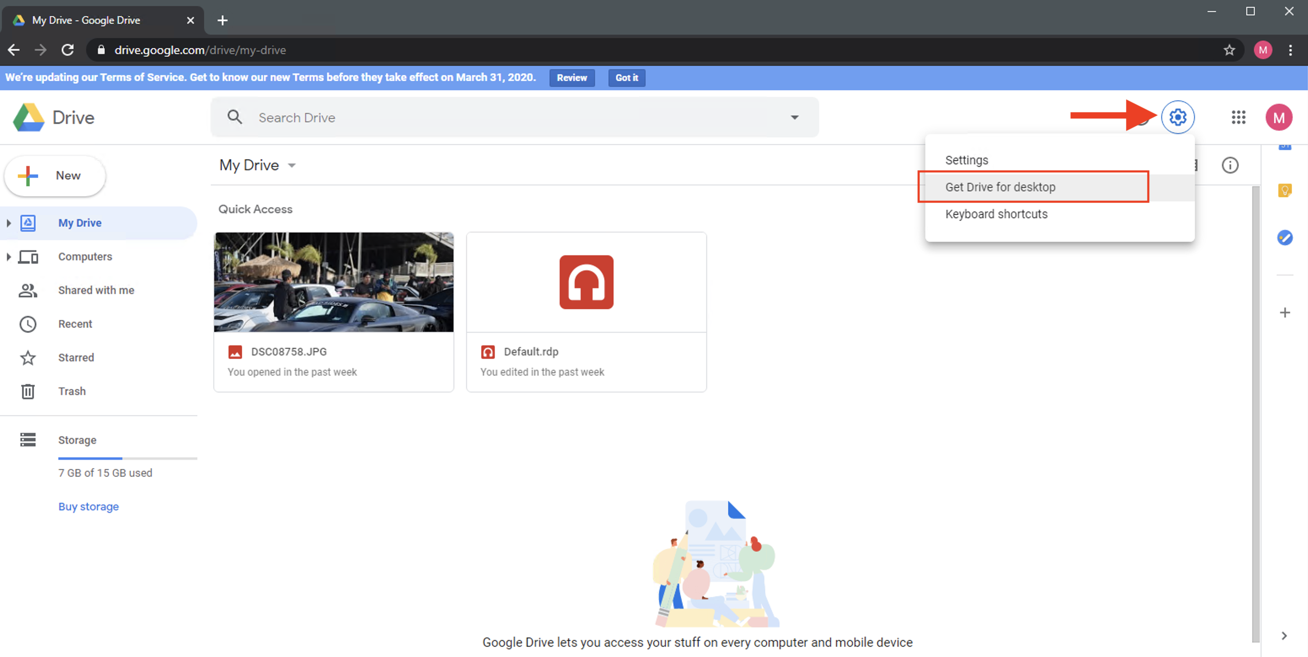Click the Shared with me people icon
The height and width of the screenshot is (657, 1308).
coord(28,290)
